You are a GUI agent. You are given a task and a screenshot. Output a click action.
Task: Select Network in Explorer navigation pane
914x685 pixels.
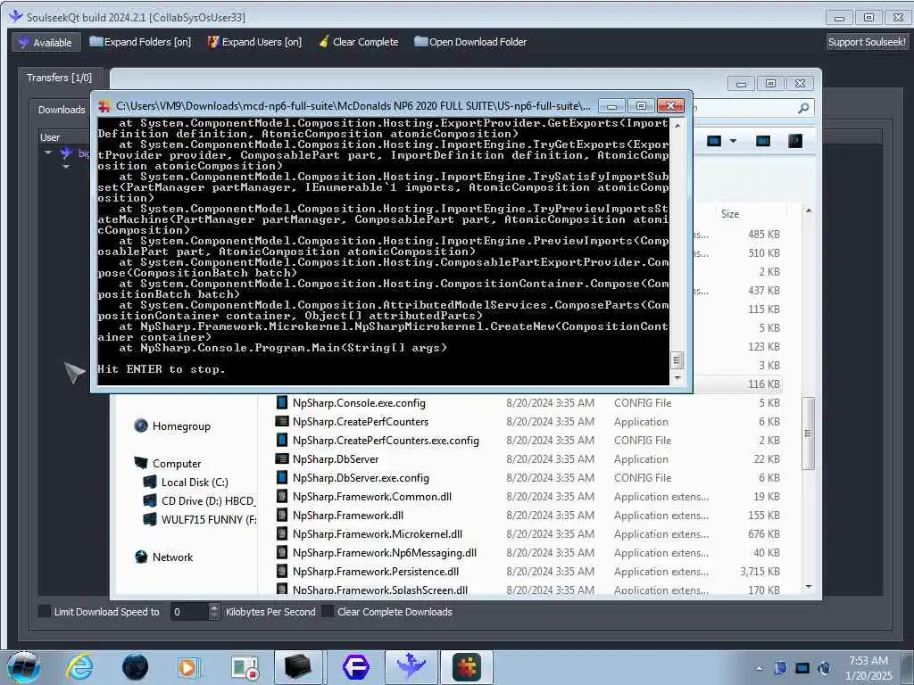[172, 557]
